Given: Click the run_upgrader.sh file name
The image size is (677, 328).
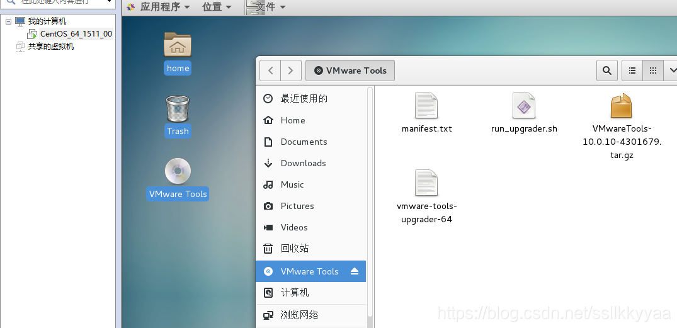Looking at the screenshot, I should [x=524, y=128].
